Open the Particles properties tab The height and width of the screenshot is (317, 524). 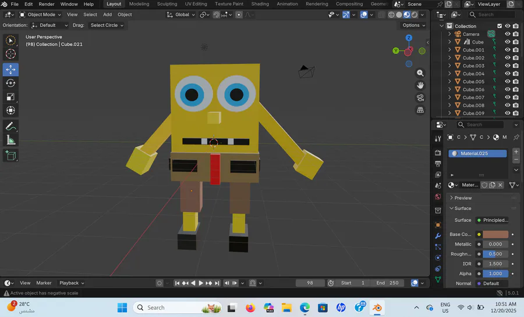(438, 247)
